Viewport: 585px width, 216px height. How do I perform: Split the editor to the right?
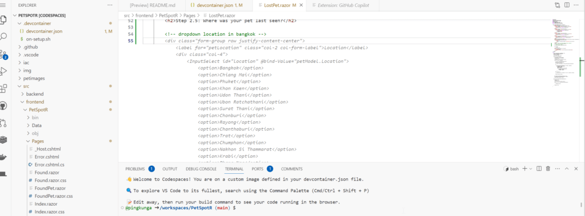pyautogui.click(x=567, y=5)
